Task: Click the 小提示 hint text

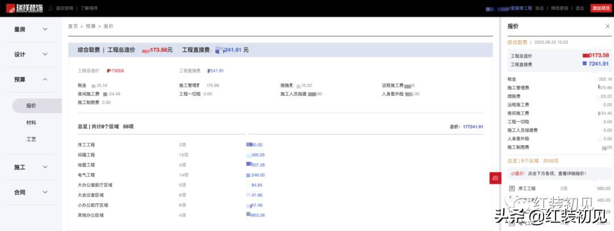Action: pyautogui.click(x=548, y=173)
